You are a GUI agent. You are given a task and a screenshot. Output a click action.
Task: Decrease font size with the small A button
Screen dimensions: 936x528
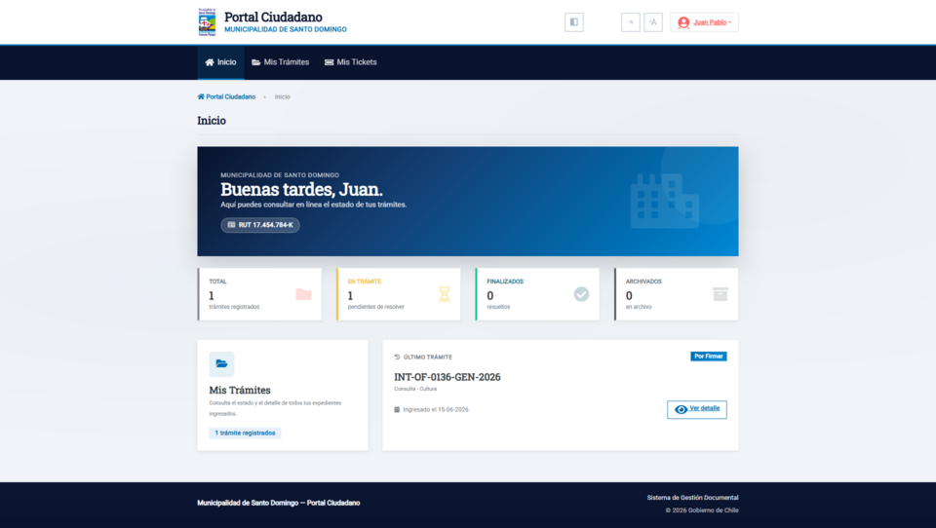tap(631, 22)
